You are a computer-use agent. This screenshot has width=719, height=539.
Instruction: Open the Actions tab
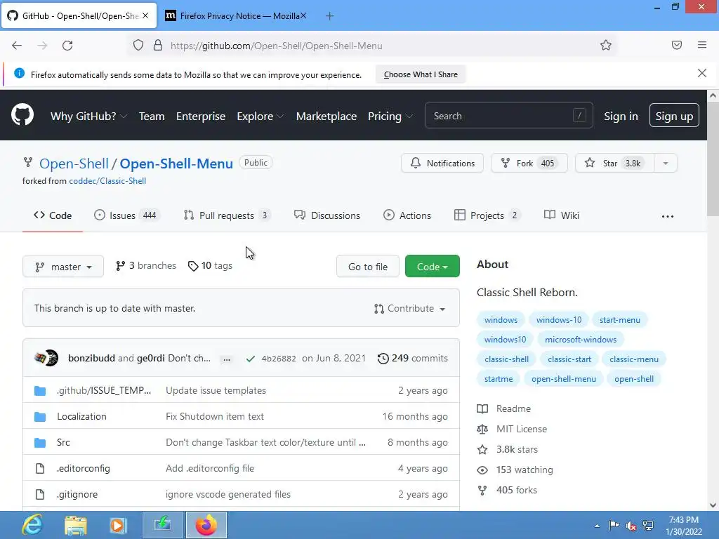(x=407, y=215)
